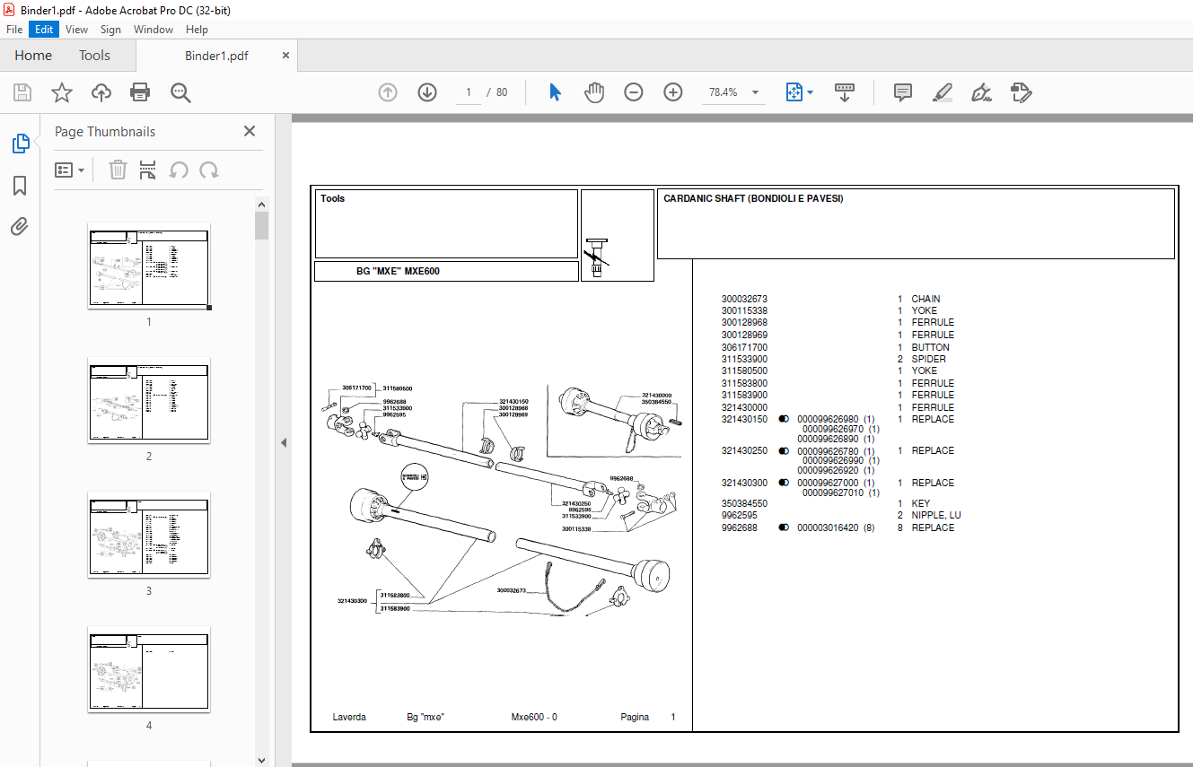Click the thumbnails scroll-down arrow
The width and height of the screenshot is (1193, 767).
pyautogui.click(x=261, y=759)
